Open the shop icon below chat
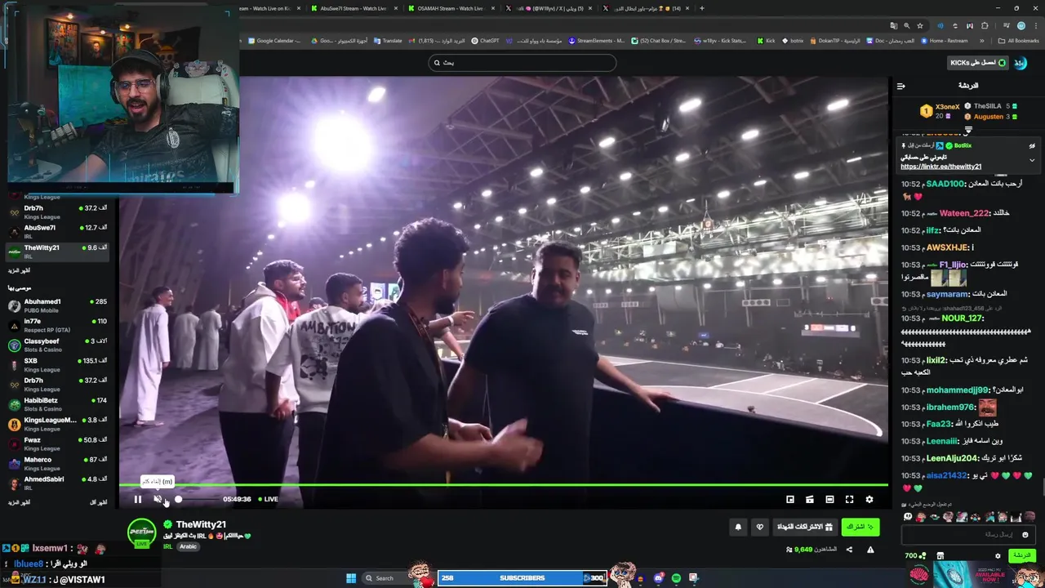This screenshot has width=1045, height=588. (940, 555)
